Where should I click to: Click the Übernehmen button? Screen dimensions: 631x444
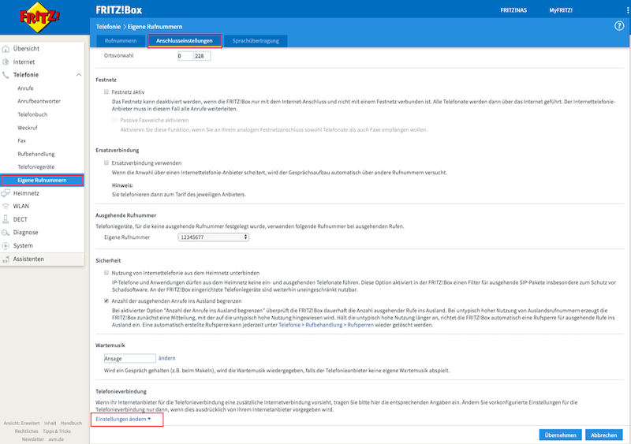560,435
